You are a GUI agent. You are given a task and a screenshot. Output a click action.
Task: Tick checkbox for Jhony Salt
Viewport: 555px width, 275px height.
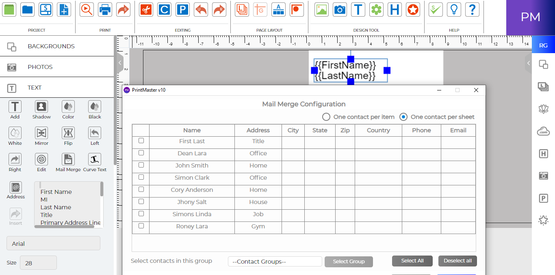141,202
